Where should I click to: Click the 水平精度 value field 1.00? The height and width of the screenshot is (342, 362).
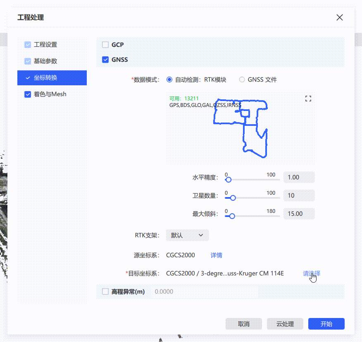pos(299,177)
